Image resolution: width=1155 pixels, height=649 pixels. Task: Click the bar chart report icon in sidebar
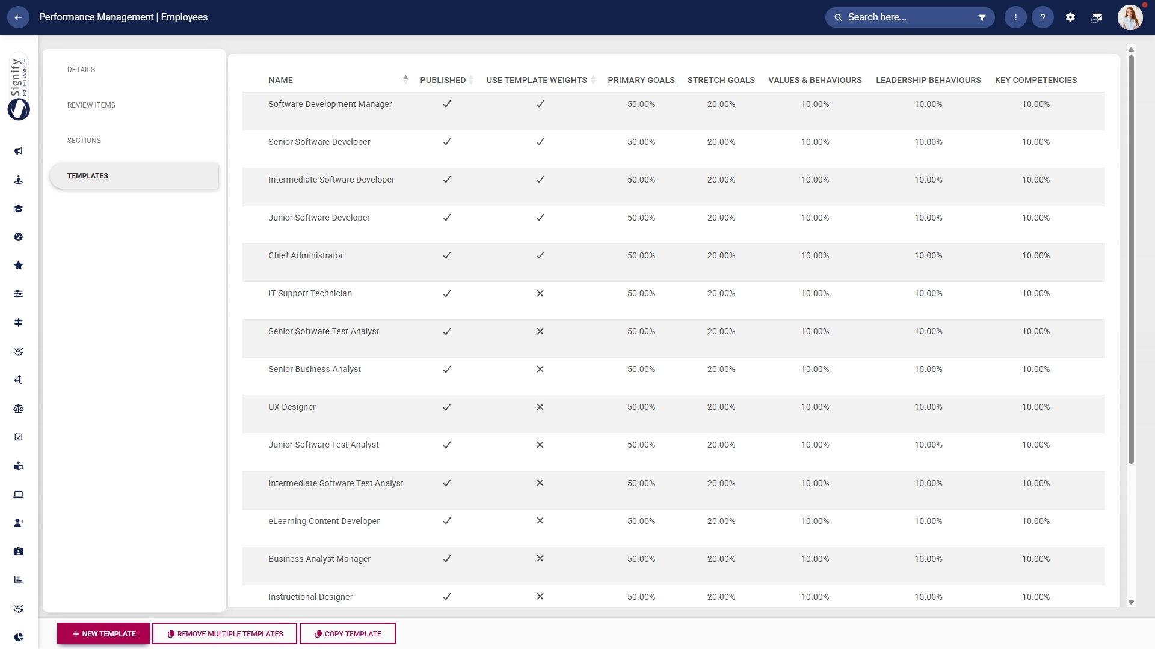coord(19,580)
